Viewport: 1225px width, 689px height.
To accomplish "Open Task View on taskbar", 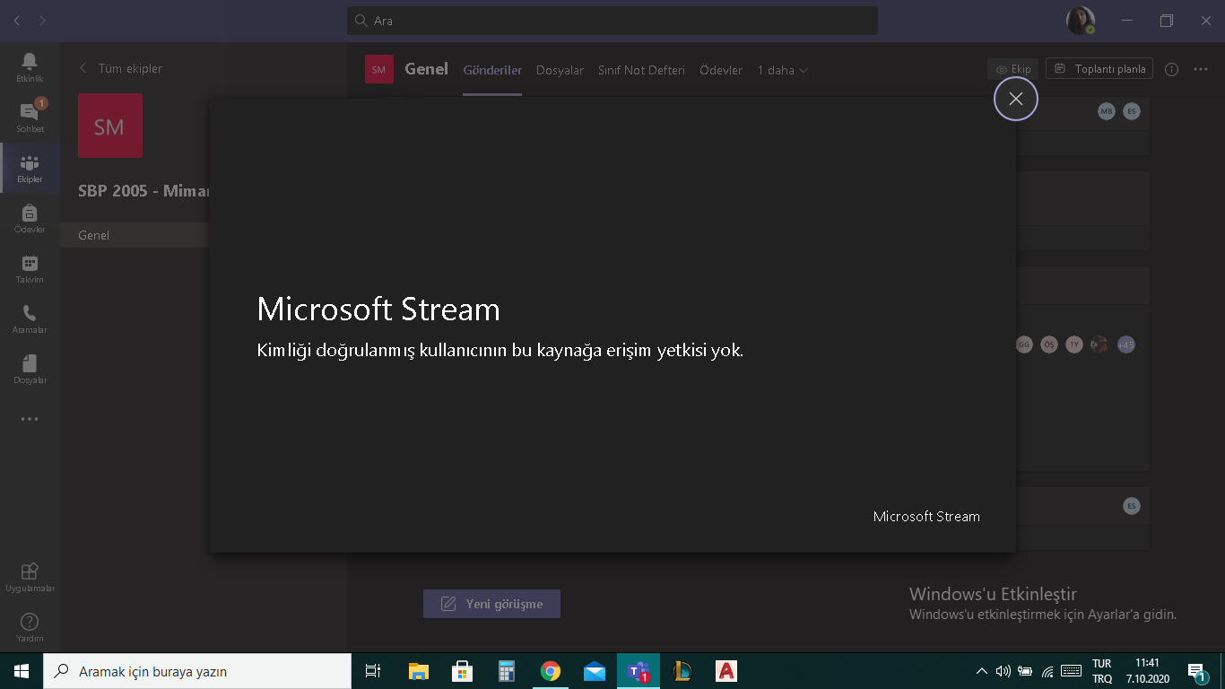I will (373, 671).
